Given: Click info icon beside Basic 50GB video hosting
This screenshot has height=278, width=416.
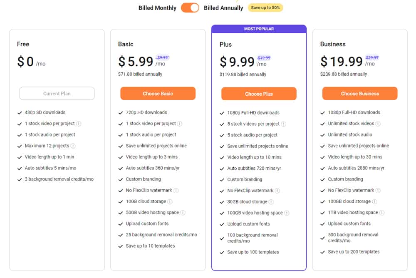Looking at the screenshot, I should (183, 213).
